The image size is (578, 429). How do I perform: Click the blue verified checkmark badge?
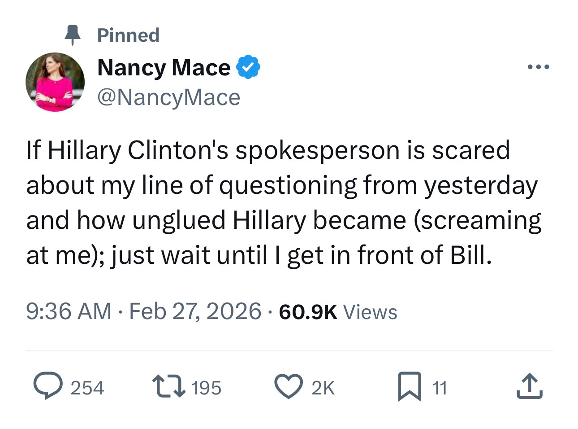point(248,68)
